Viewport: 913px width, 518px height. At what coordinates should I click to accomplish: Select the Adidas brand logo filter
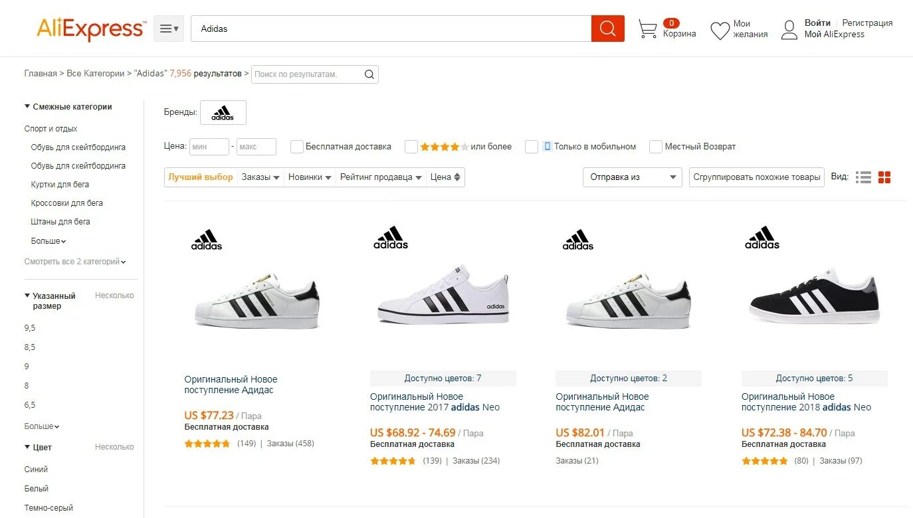[x=223, y=113]
